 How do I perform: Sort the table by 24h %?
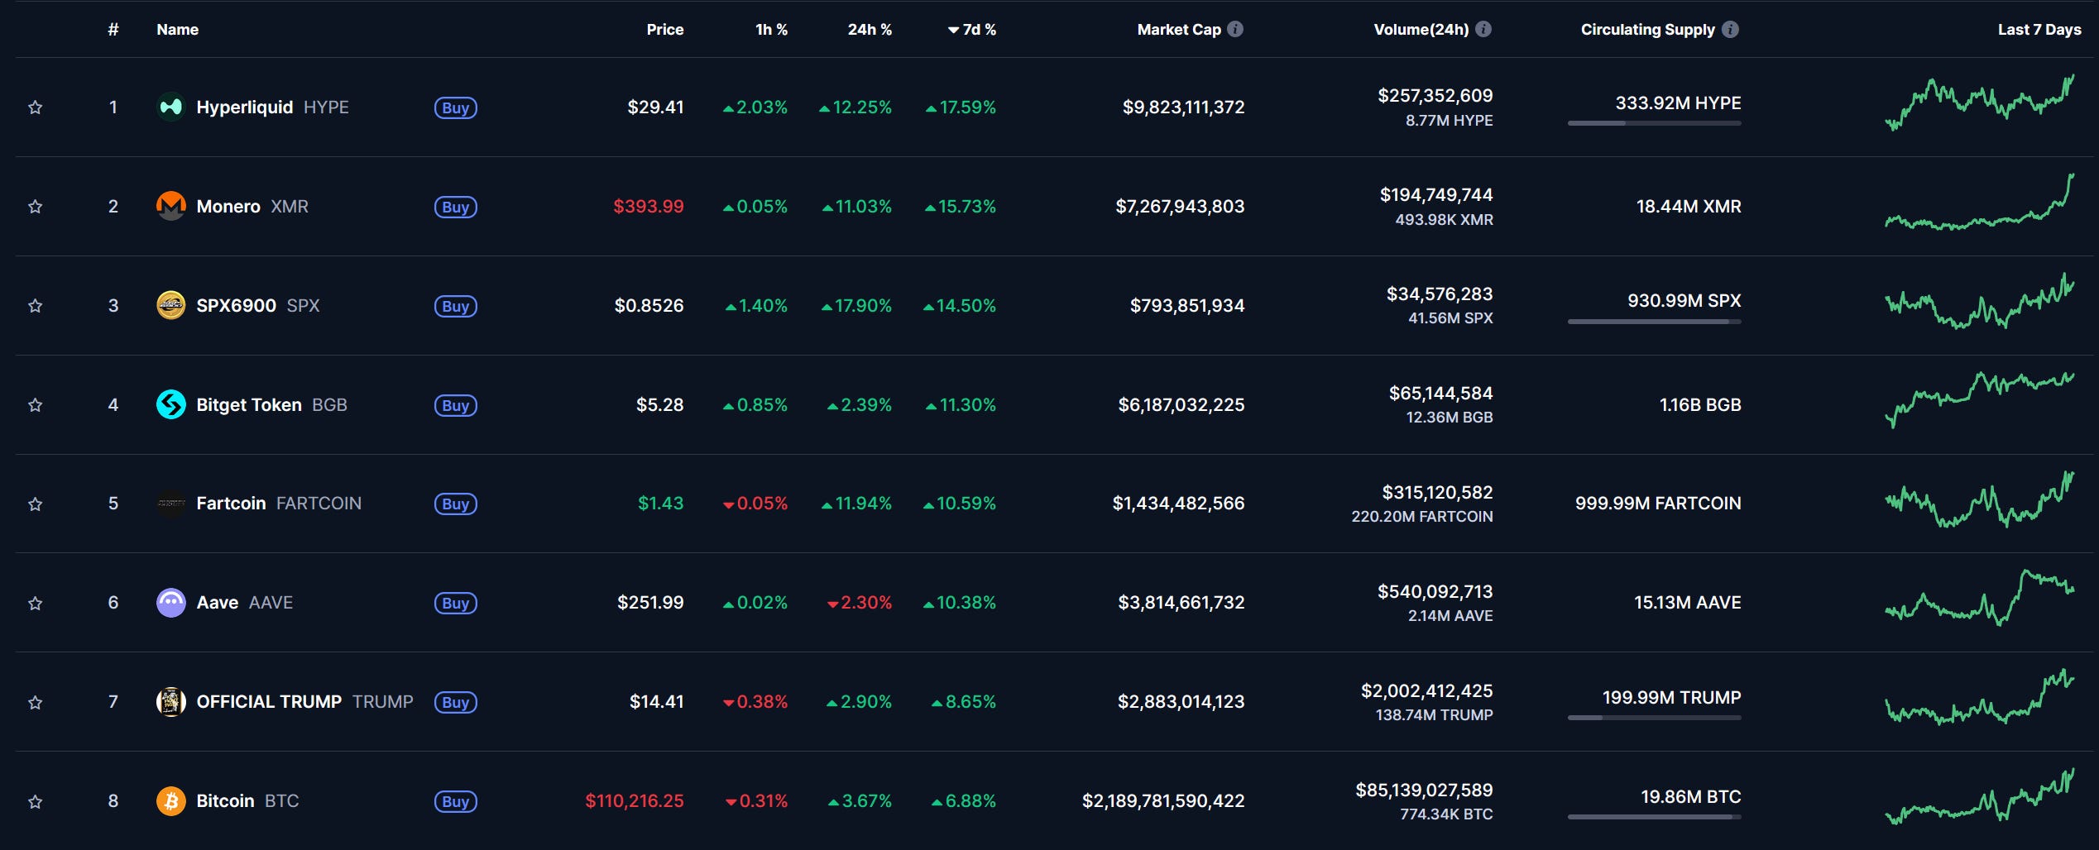[x=870, y=30]
